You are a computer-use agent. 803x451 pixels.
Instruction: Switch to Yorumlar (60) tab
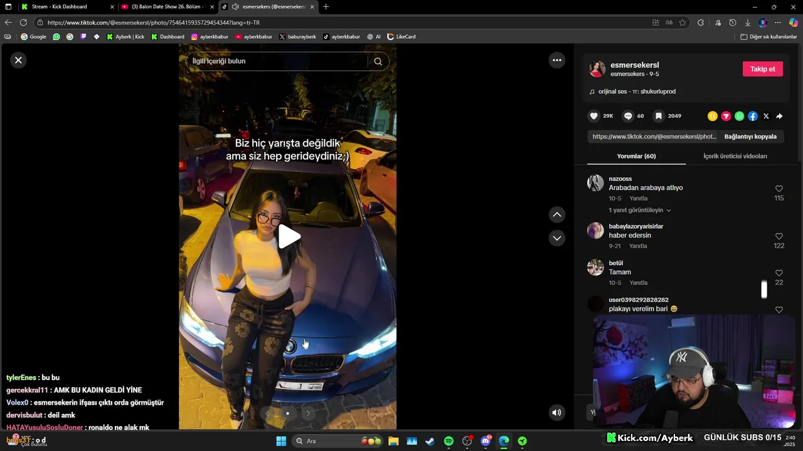pos(636,156)
